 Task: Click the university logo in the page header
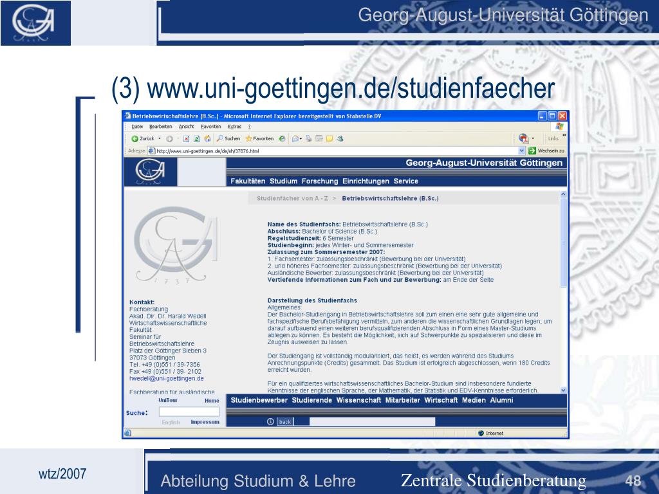150,172
